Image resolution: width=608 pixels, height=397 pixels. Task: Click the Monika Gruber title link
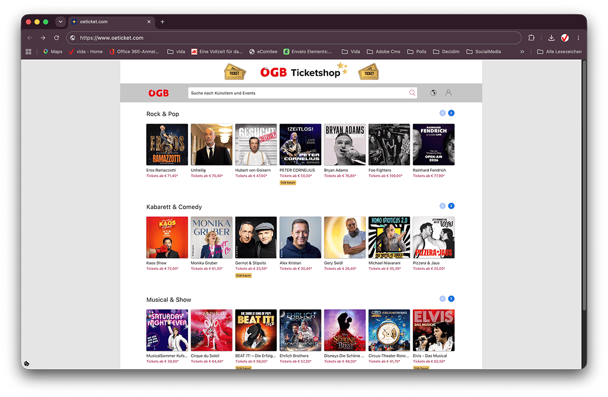[x=204, y=263]
